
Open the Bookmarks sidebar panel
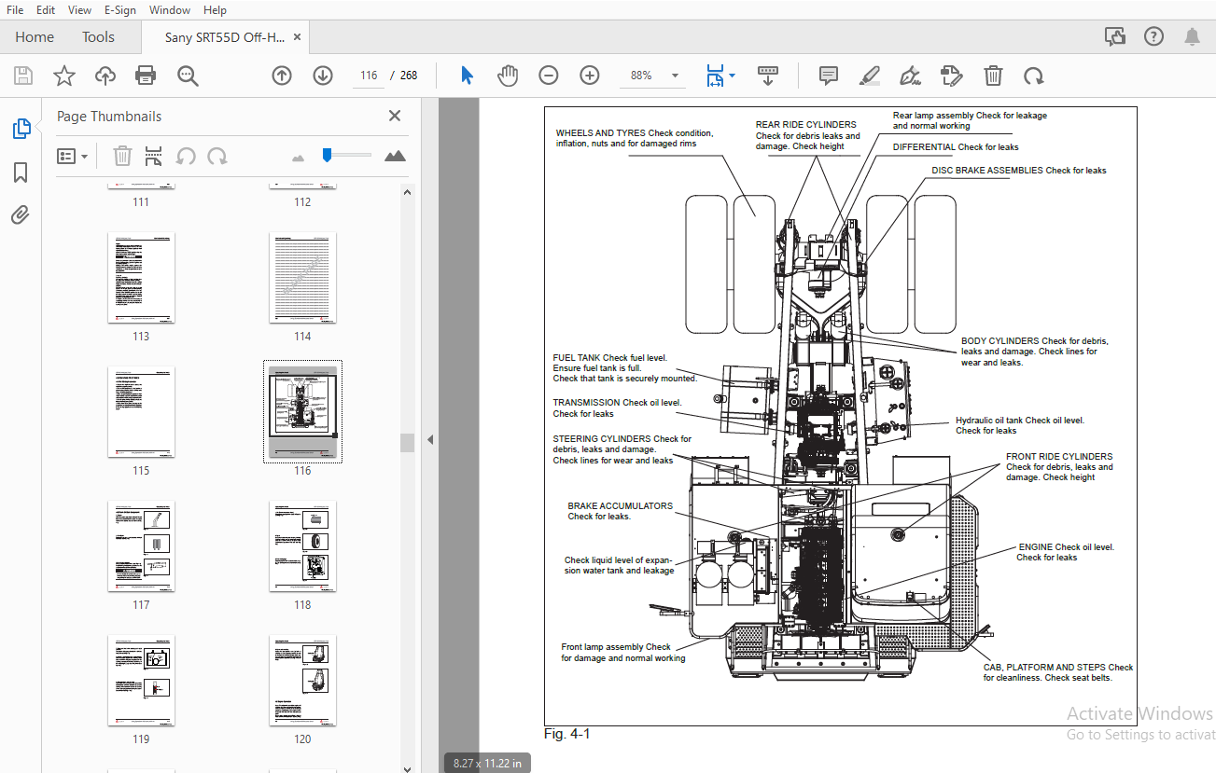pos(21,173)
